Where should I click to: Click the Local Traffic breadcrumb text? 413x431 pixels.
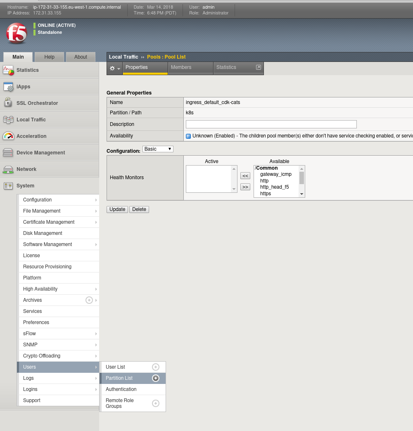click(123, 57)
